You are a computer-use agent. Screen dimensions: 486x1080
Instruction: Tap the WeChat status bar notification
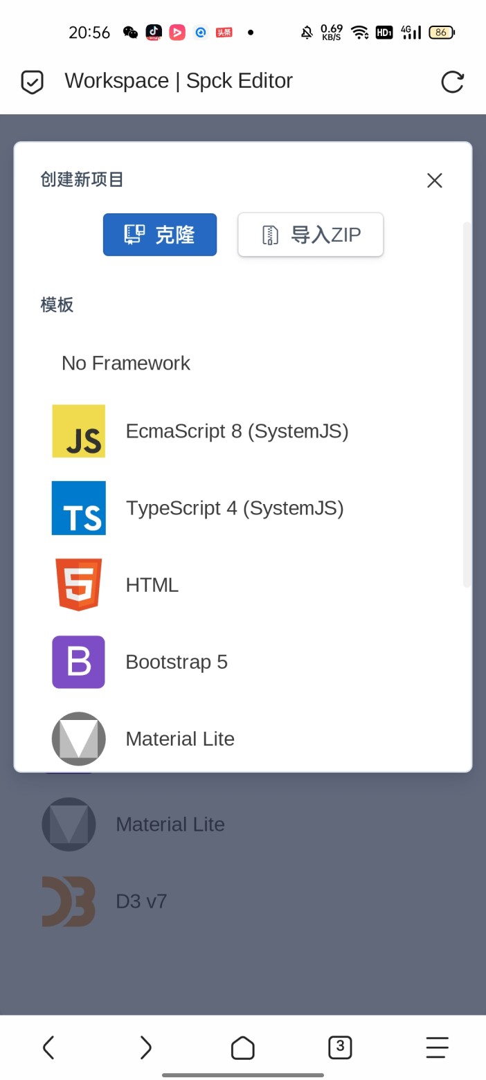point(130,32)
